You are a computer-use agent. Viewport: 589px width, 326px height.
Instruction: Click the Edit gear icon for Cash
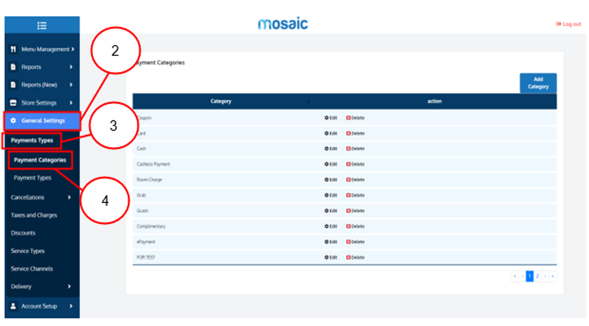coord(326,149)
